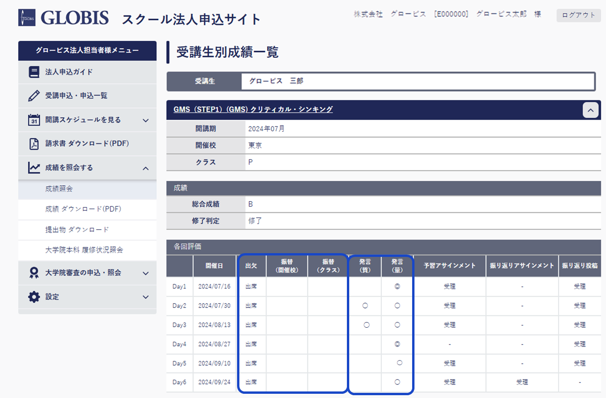The width and height of the screenshot is (606, 398).
Task: Click the スクール法人申込サイト site title
Action: tap(191, 20)
